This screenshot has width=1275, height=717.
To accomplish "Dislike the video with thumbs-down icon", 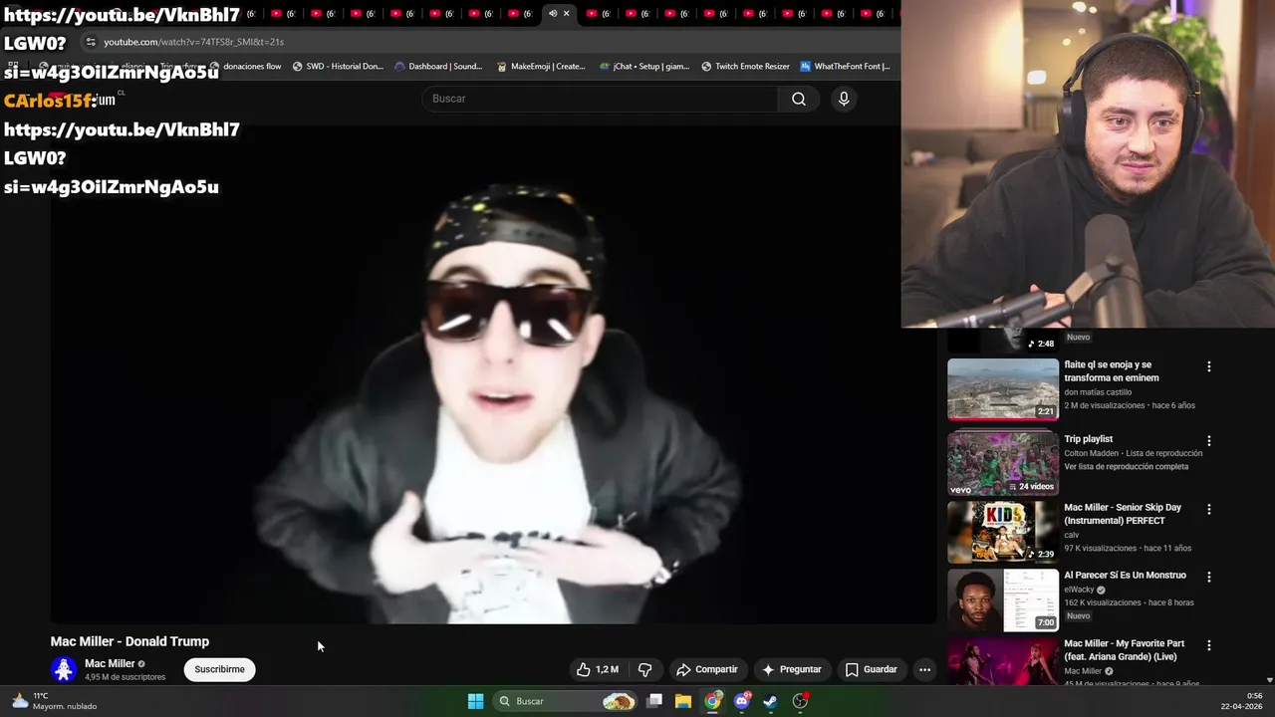I will click(x=644, y=669).
